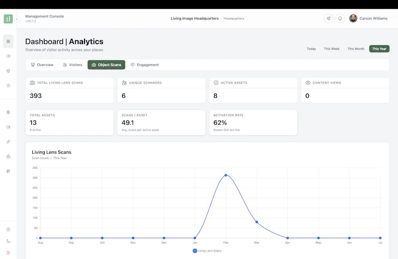Click Carson Williams profile avatar

pyautogui.click(x=353, y=18)
